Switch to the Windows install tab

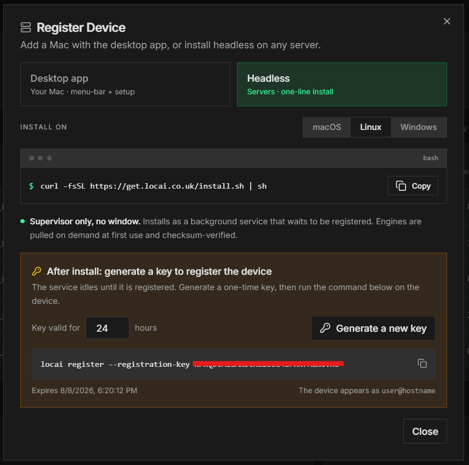coord(419,127)
